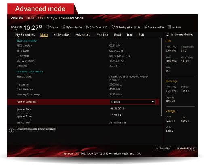Click the System Date label

pos(24,109)
